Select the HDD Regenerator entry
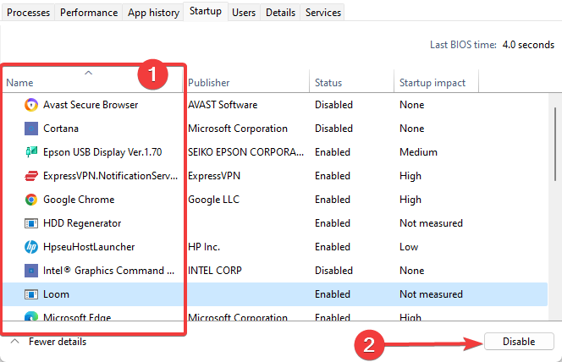Screen dimensions: 562x362 coord(82,223)
